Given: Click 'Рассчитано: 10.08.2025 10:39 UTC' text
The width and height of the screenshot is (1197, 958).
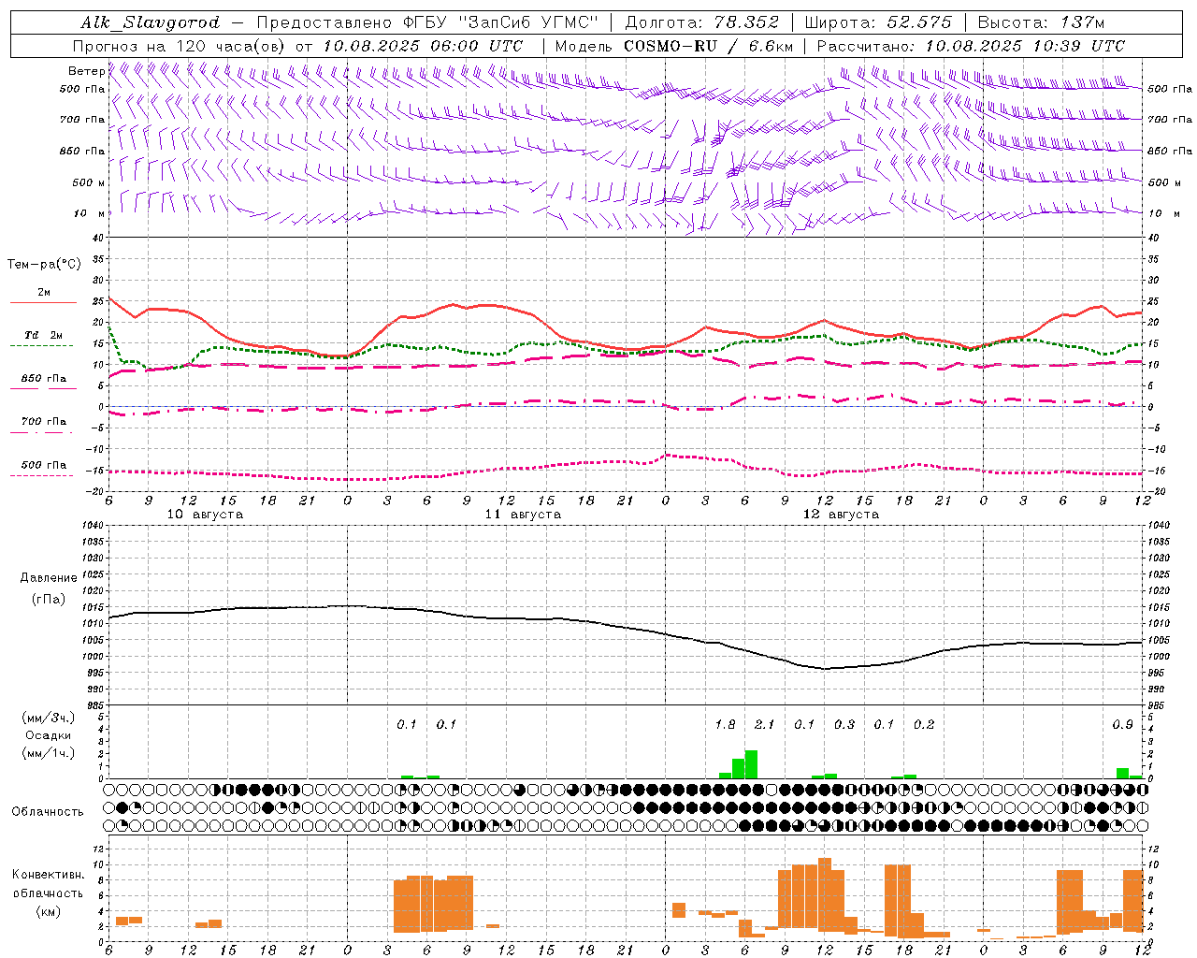Looking at the screenshot, I should click(x=971, y=46).
